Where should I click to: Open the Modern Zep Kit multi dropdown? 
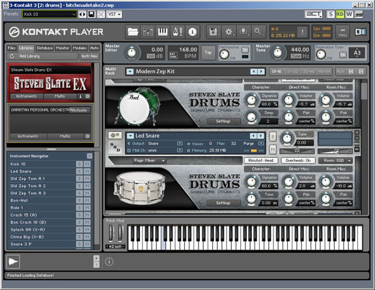pyautogui.click(x=130, y=72)
